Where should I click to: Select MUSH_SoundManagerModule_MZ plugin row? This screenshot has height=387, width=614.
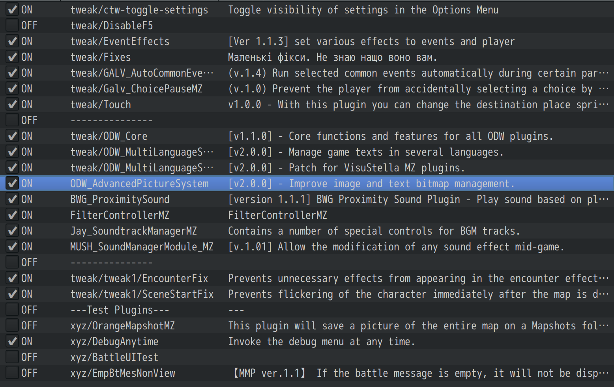pos(307,246)
